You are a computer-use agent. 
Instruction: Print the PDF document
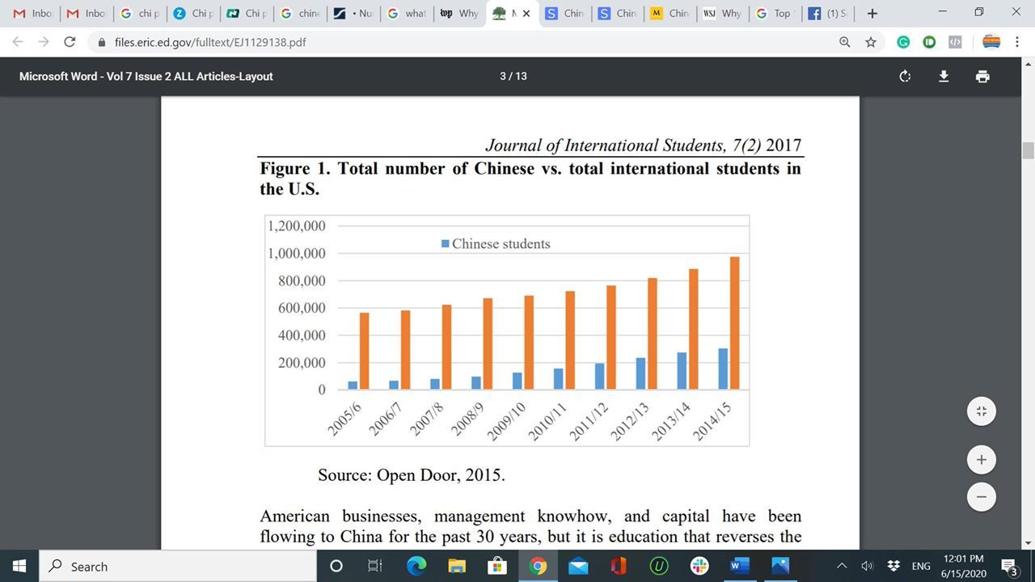pos(982,76)
